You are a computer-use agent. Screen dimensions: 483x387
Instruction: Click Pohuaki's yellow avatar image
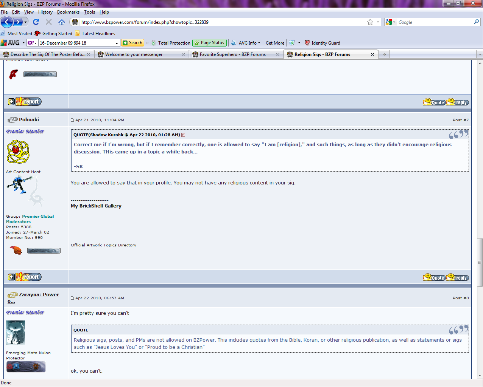tap(18, 152)
